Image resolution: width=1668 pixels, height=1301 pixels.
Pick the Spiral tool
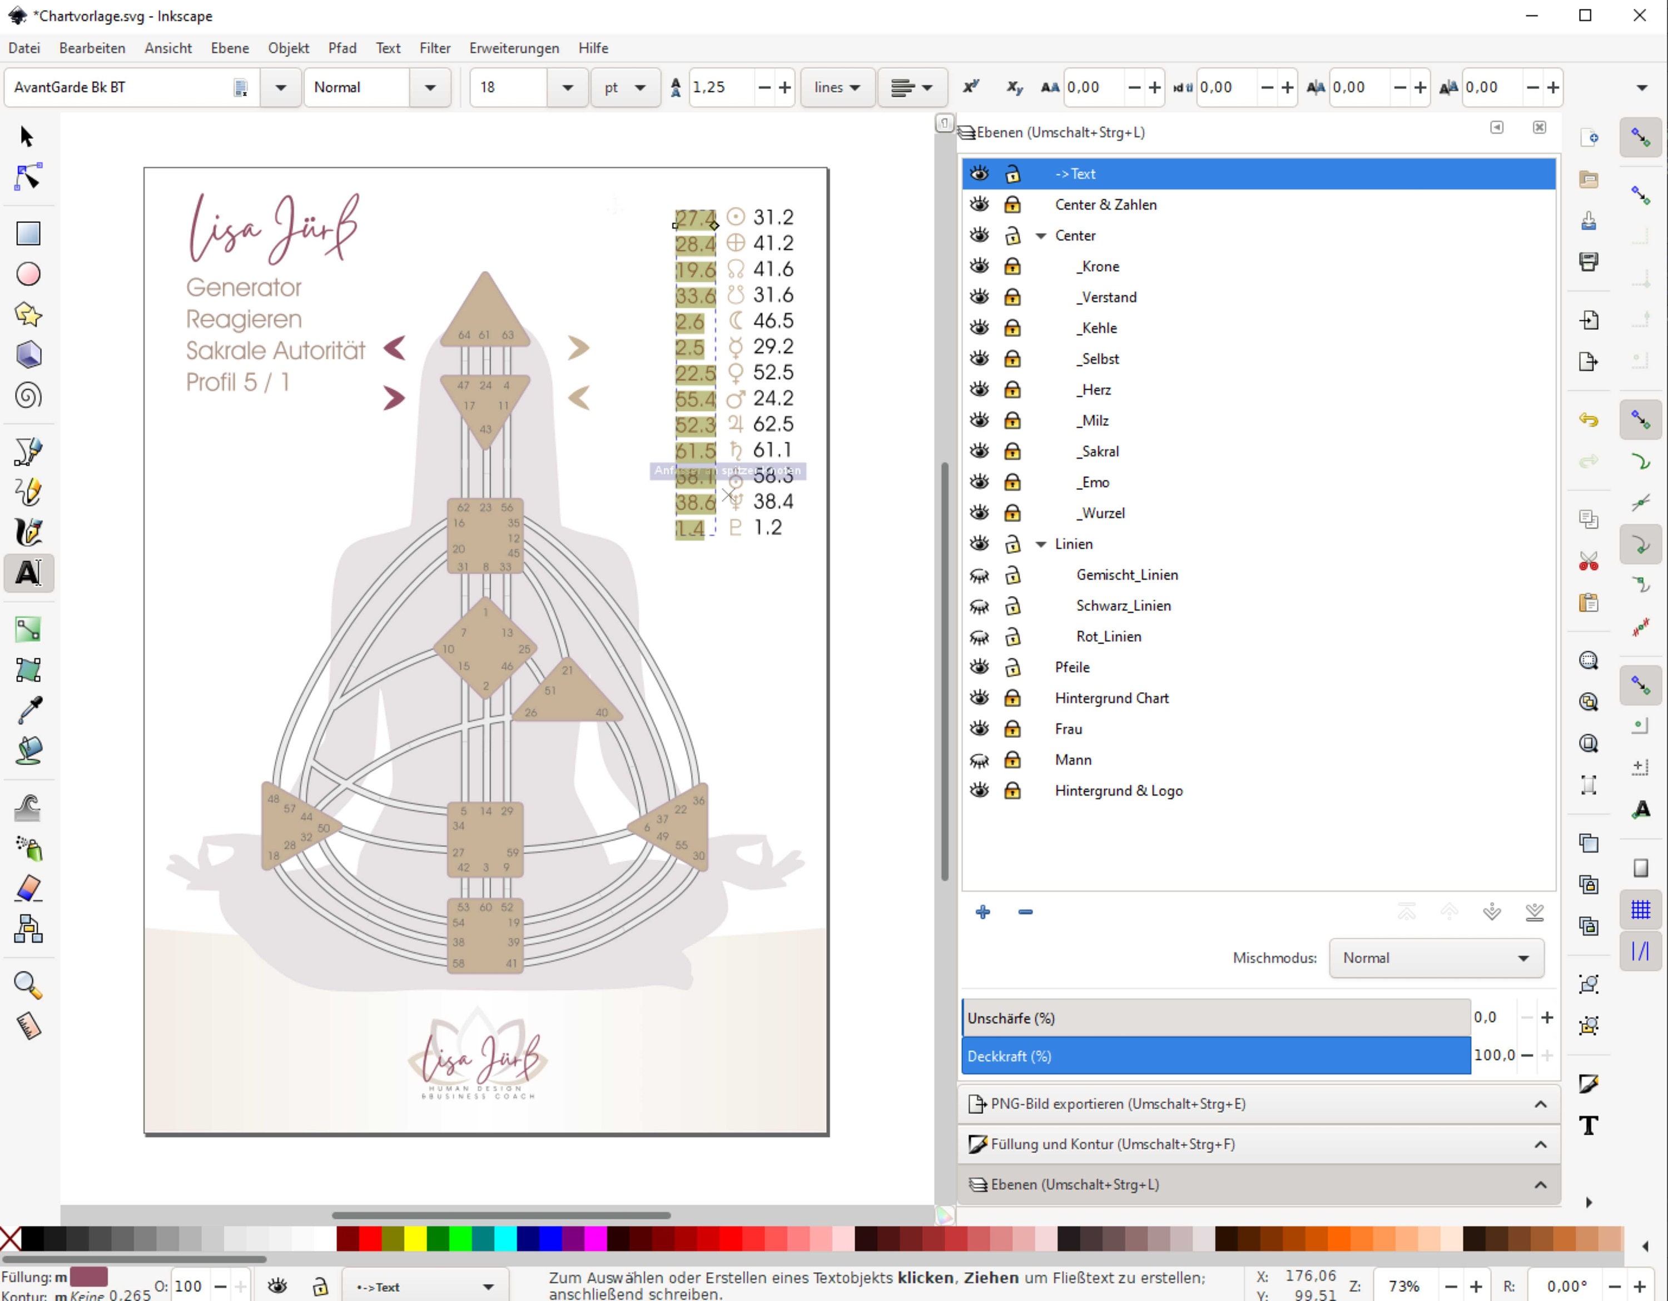tap(28, 395)
